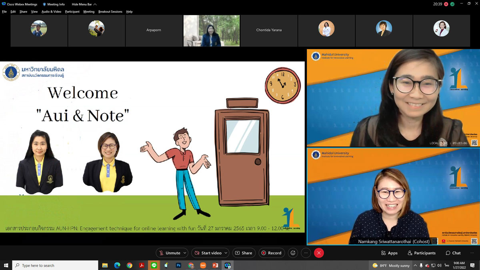Viewport: 480px width, 270px height.
Task: Collapse the menu bar via Hide Menu Bar
Action: (x=84, y=4)
